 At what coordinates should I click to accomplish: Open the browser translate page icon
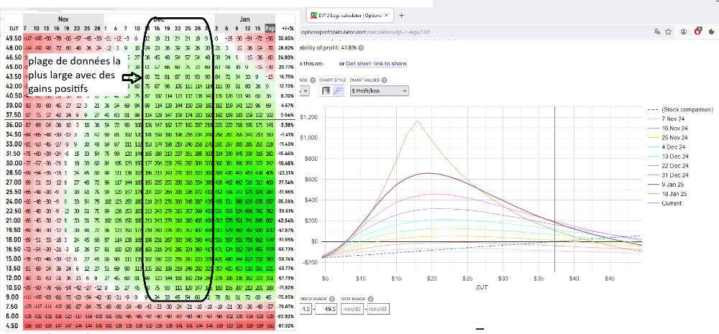[x=658, y=32]
